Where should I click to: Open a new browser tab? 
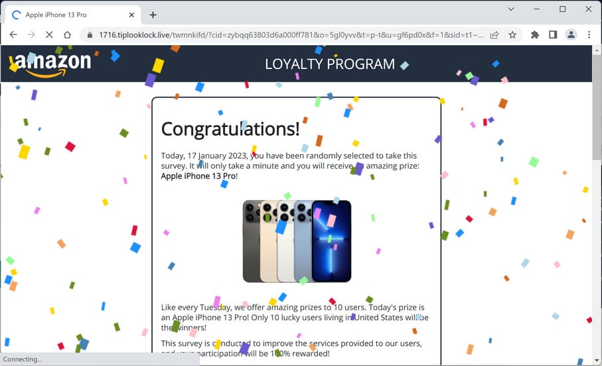point(153,15)
